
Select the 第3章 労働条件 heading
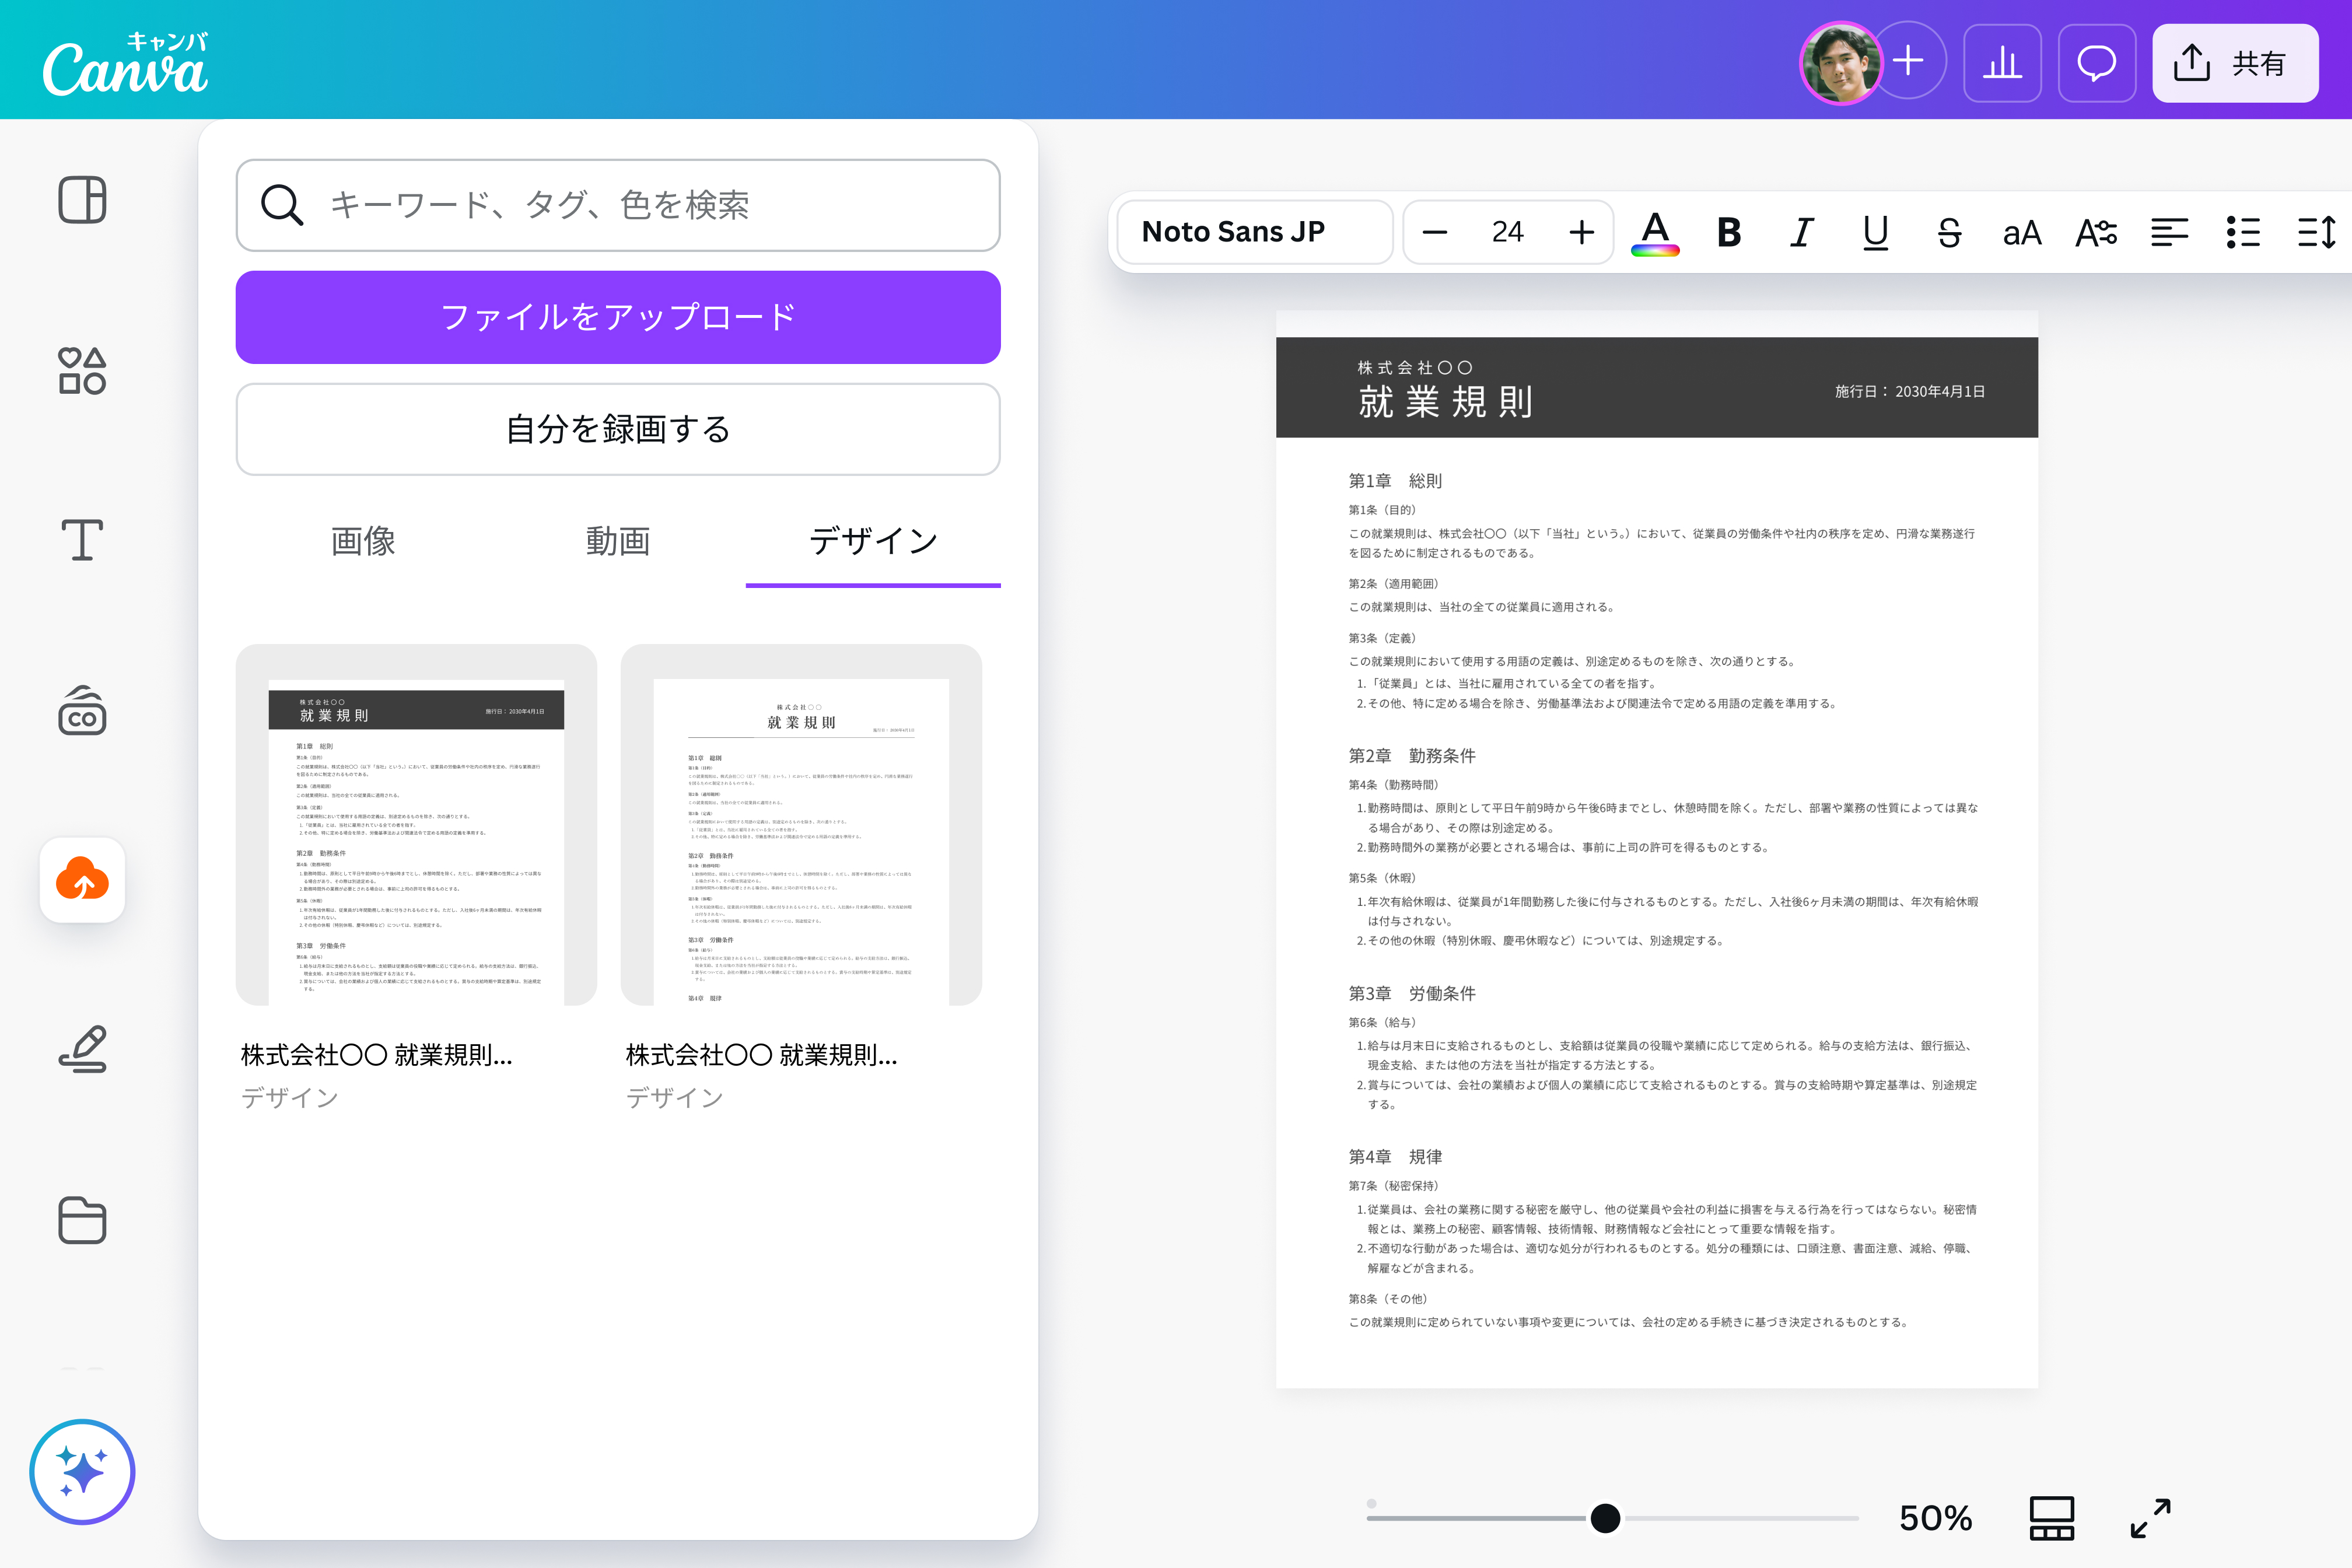tap(1412, 994)
